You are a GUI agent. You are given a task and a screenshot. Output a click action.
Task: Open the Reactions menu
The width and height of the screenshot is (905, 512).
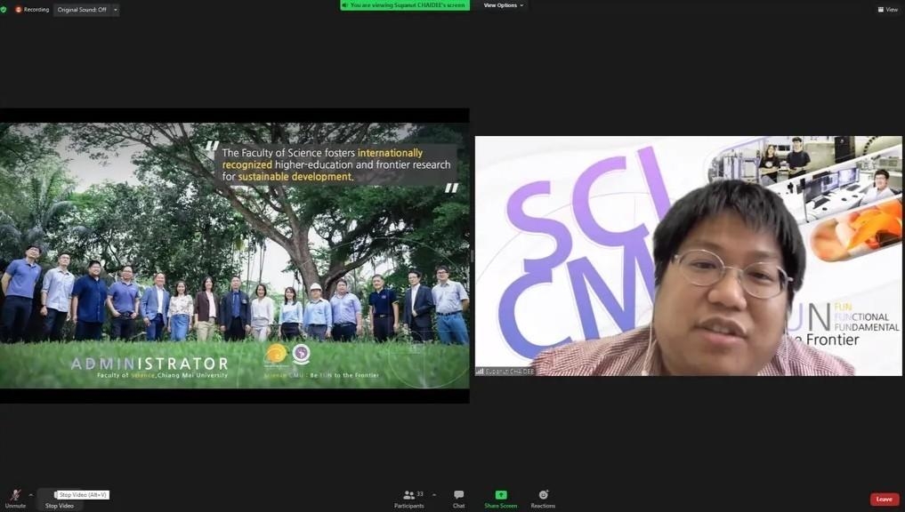[543, 498]
